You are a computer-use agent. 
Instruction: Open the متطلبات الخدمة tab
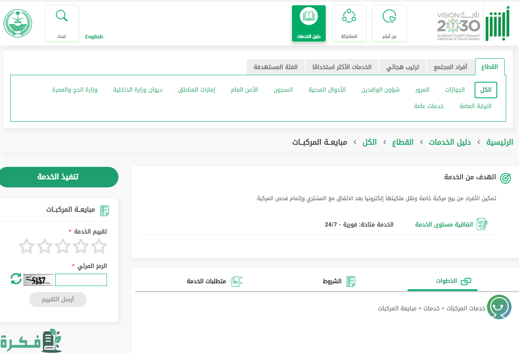point(214,281)
